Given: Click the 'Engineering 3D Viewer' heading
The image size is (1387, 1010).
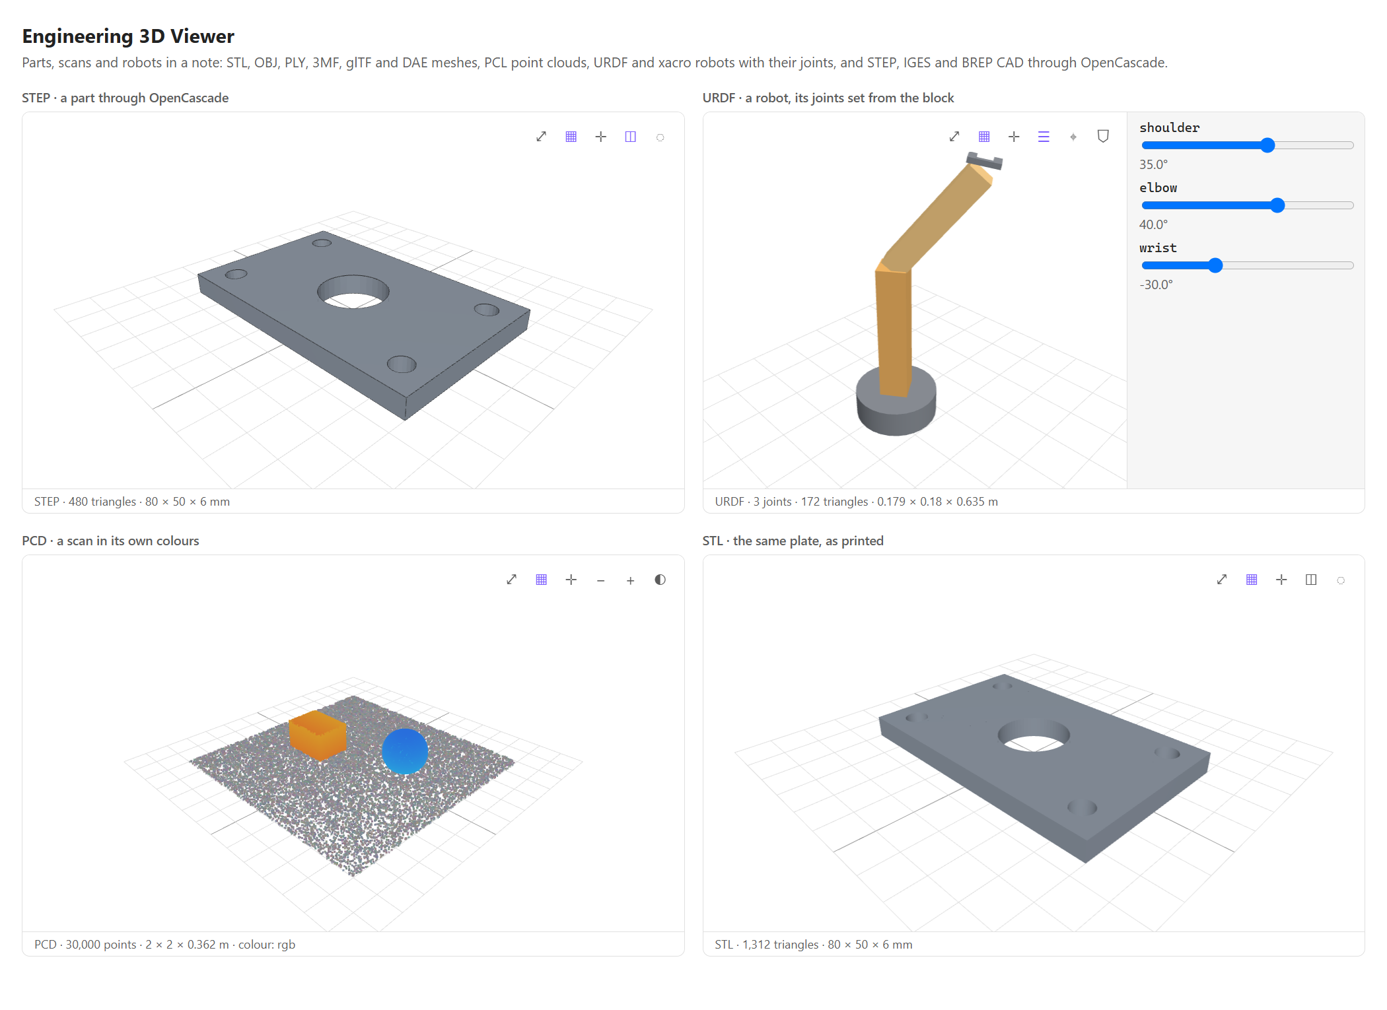Looking at the screenshot, I should tap(128, 36).
